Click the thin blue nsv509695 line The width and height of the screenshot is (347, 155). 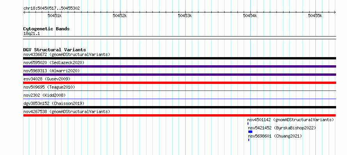[179, 91]
